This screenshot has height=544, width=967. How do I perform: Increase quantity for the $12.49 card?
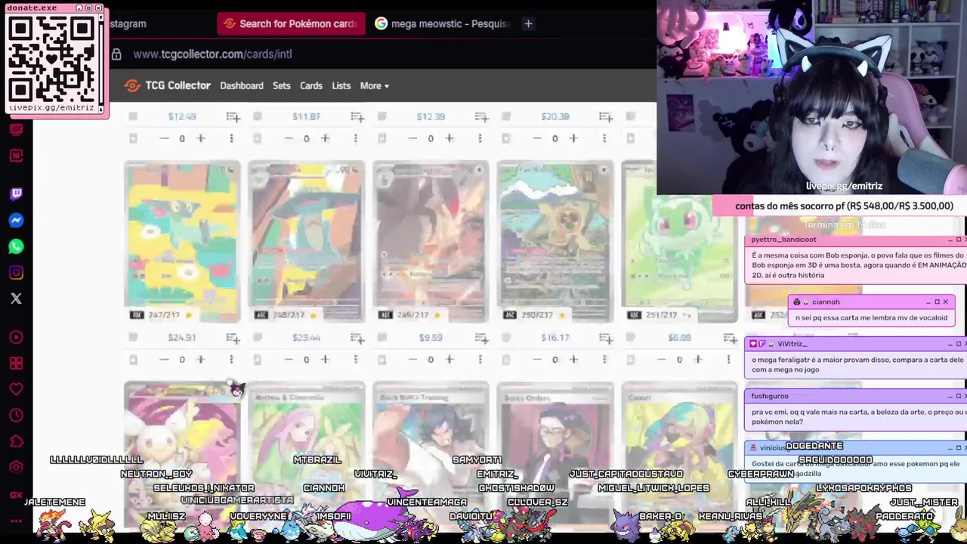point(201,138)
